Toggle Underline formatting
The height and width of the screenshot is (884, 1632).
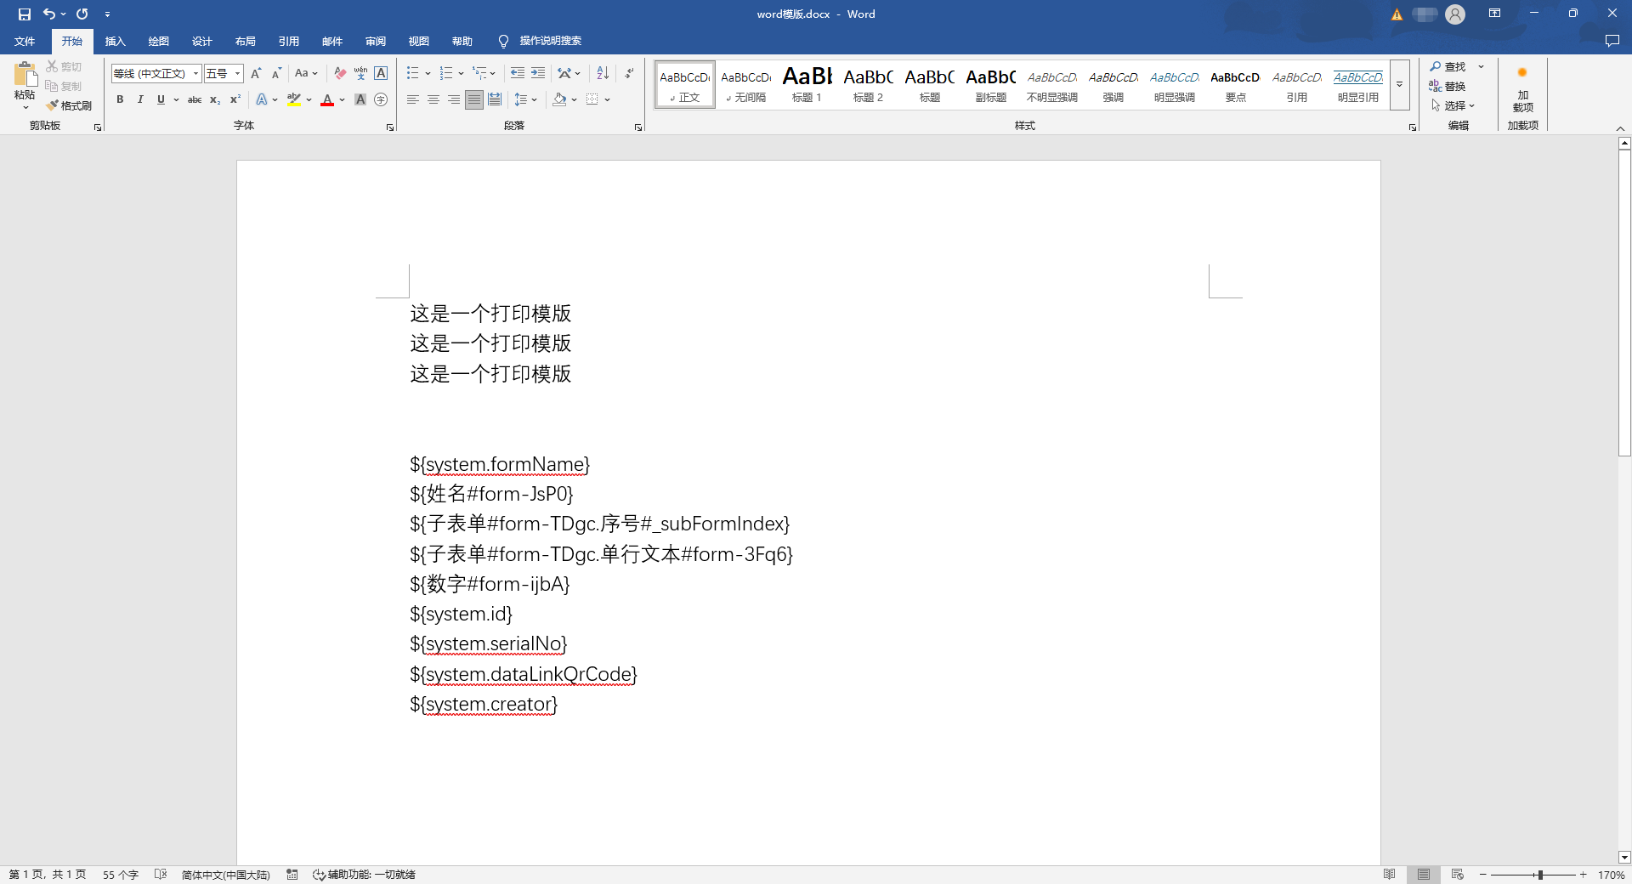pos(161,99)
